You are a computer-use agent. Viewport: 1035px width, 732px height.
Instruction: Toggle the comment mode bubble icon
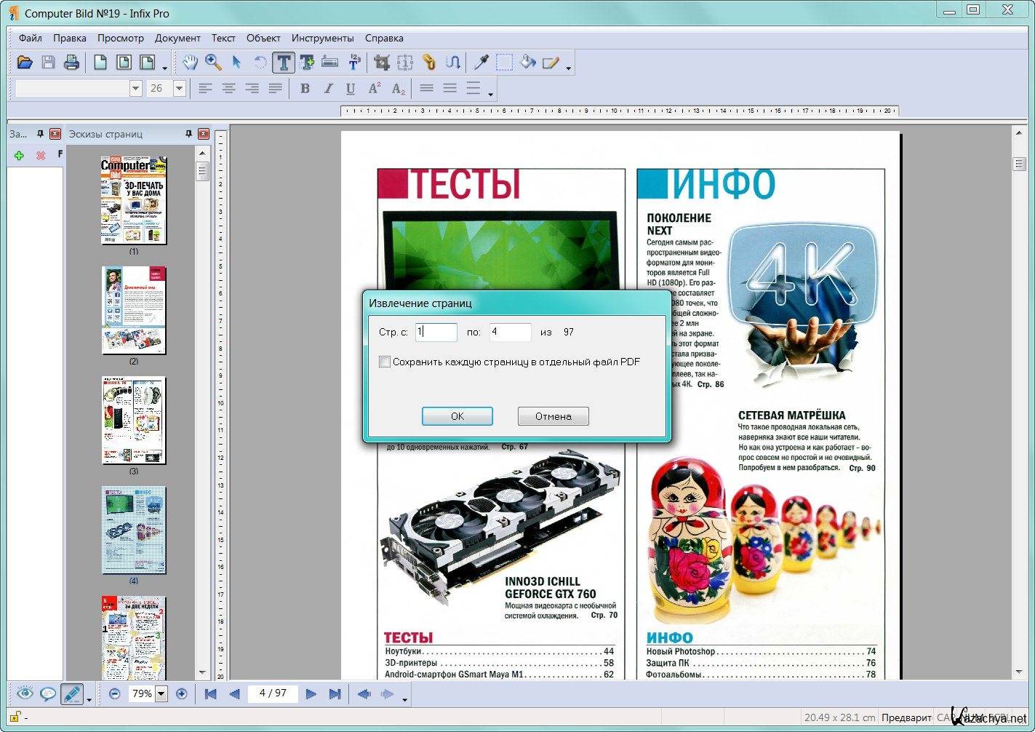pyautogui.click(x=48, y=694)
